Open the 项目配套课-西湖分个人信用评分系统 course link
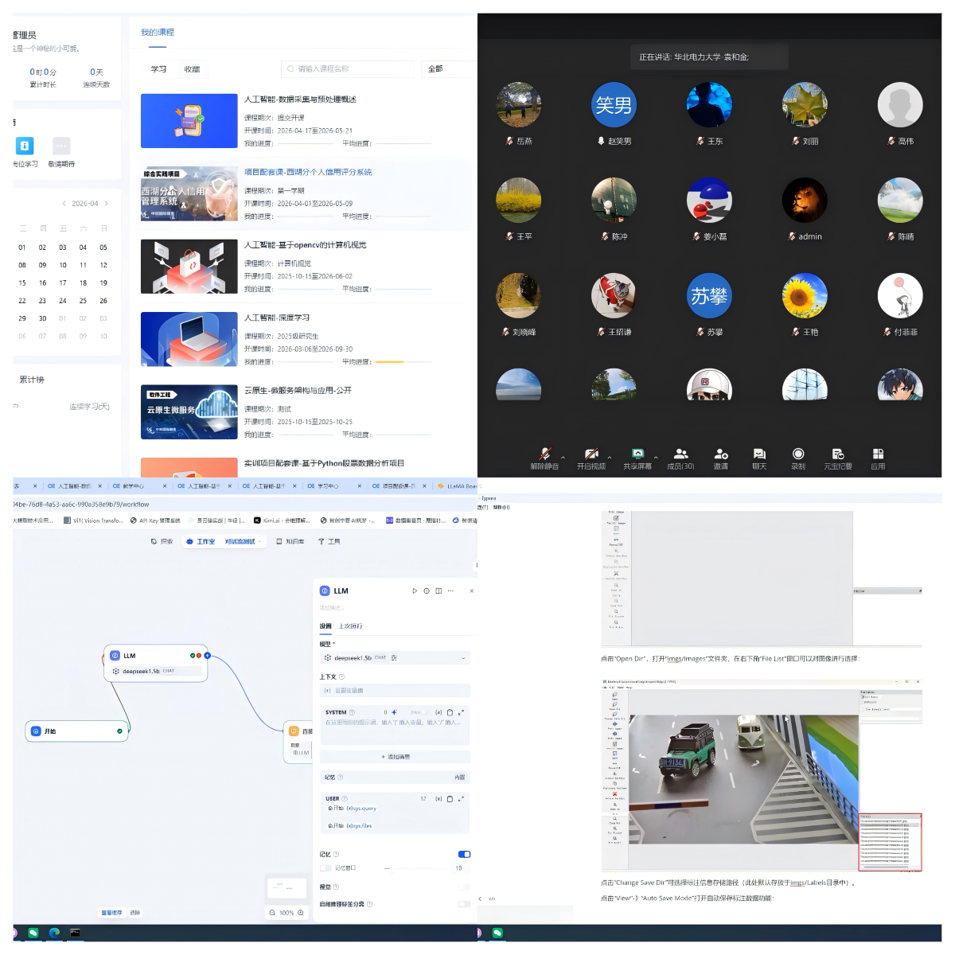The image size is (955, 955). [308, 172]
